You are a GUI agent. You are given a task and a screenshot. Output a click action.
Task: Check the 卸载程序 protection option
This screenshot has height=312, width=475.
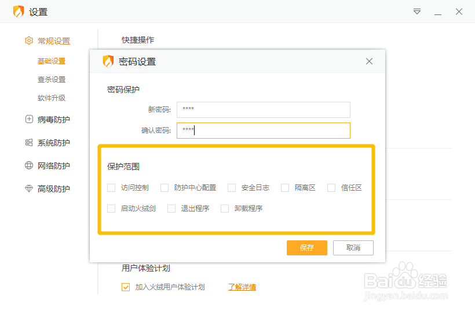(225, 209)
